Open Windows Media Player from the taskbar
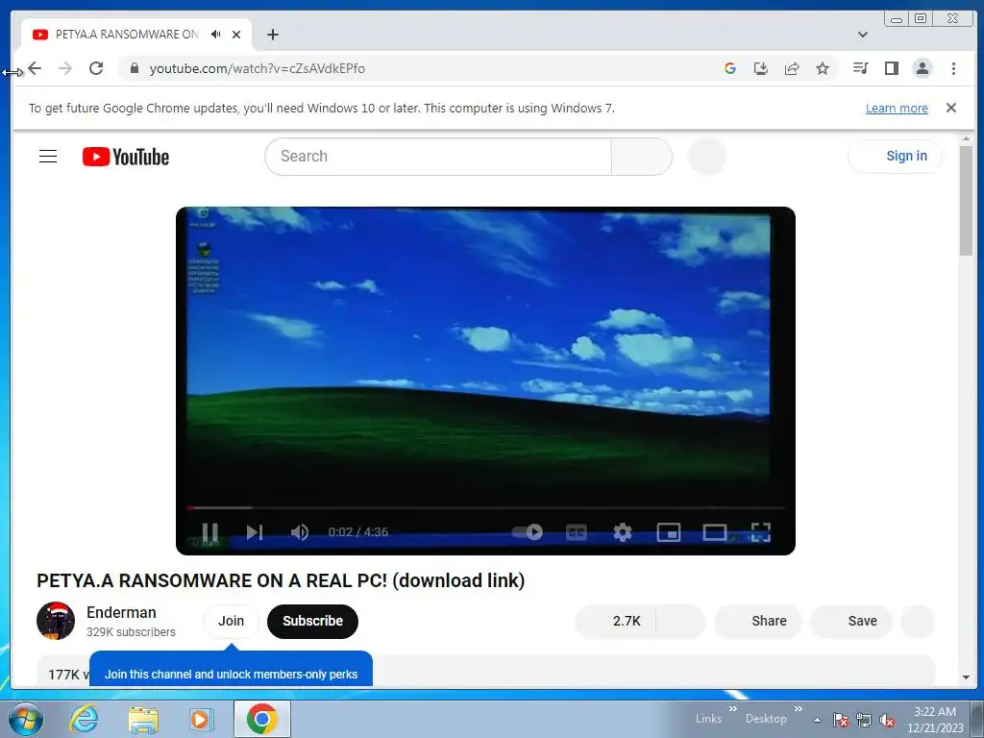 201,719
